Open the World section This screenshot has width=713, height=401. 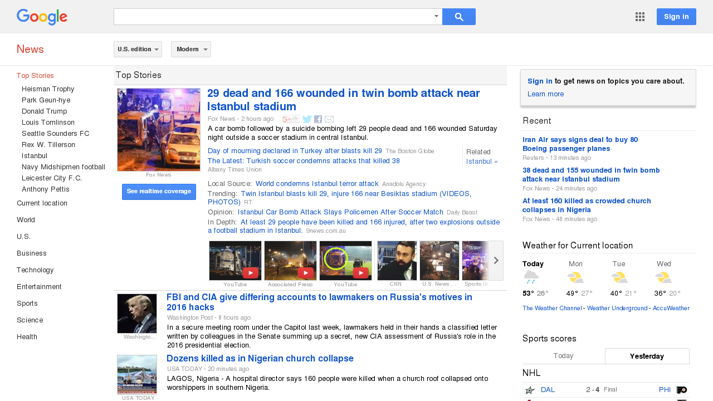tap(26, 220)
